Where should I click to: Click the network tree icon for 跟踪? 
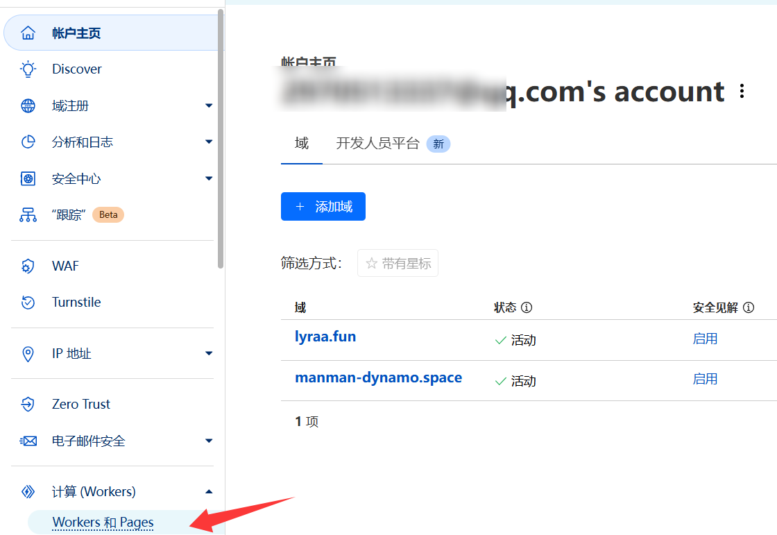(x=28, y=214)
